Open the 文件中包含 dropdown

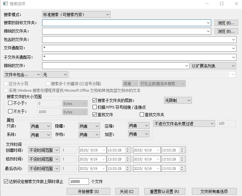(22, 75)
